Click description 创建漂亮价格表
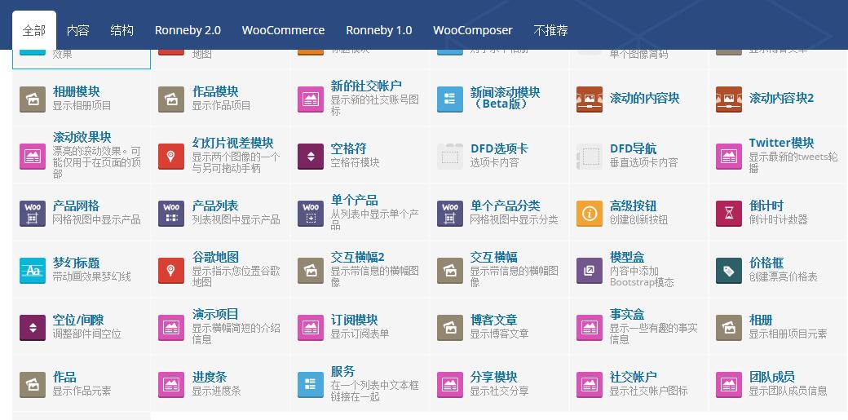The image size is (848, 420). (783, 276)
